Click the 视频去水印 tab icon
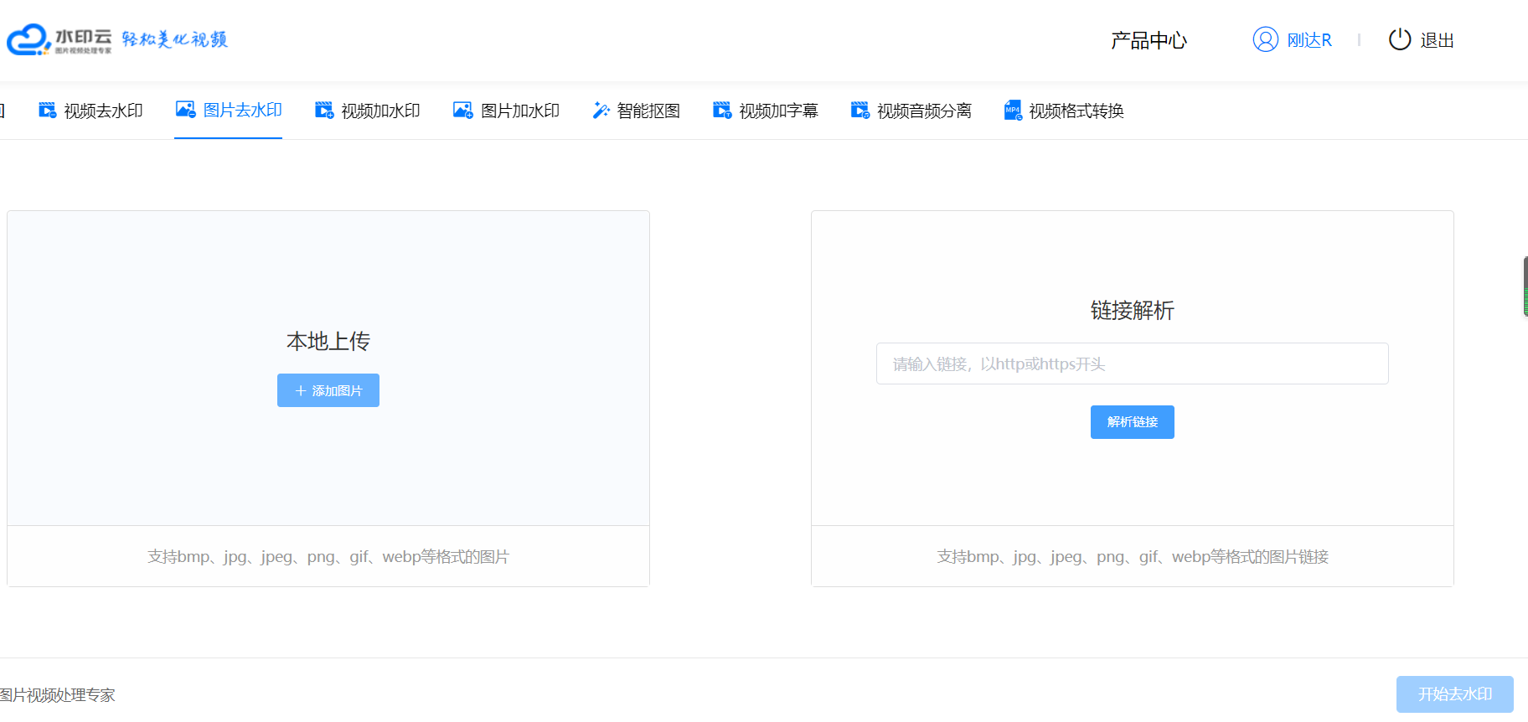This screenshot has width=1528, height=722. coord(47,110)
